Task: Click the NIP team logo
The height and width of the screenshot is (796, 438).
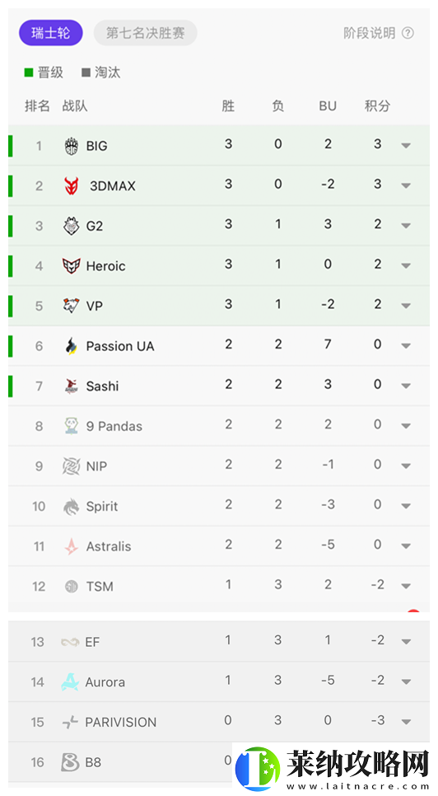Action: pyautogui.click(x=72, y=466)
